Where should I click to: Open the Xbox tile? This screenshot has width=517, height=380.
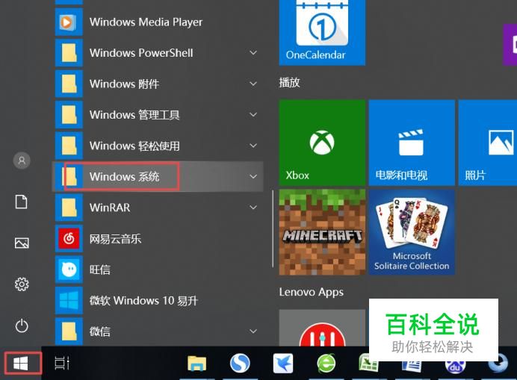(322, 143)
